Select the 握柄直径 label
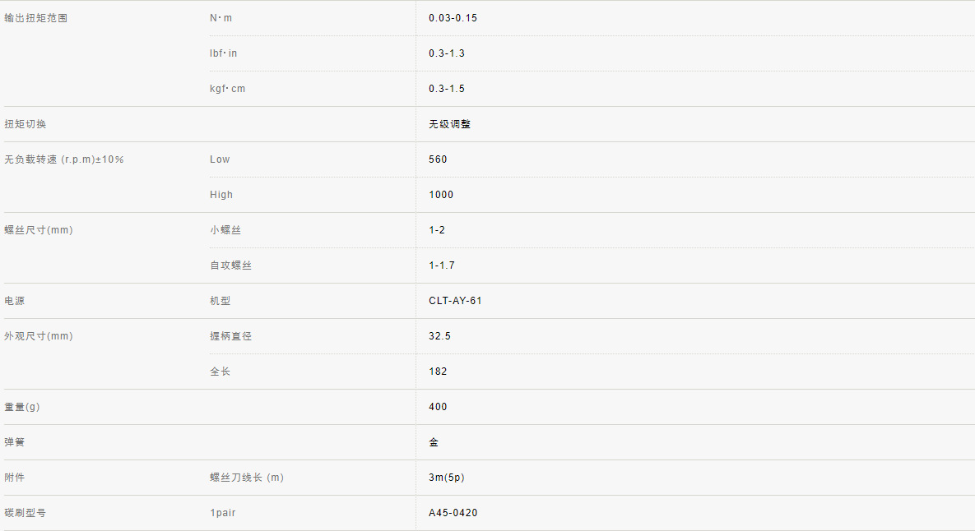 coord(231,336)
